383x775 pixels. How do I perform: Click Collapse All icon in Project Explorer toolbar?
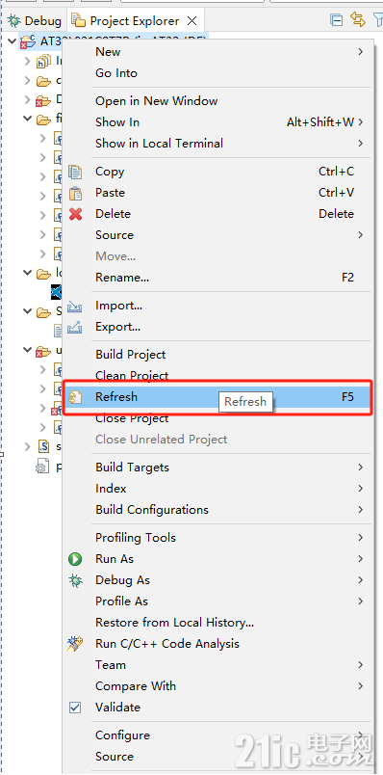click(x=336, y=20)
